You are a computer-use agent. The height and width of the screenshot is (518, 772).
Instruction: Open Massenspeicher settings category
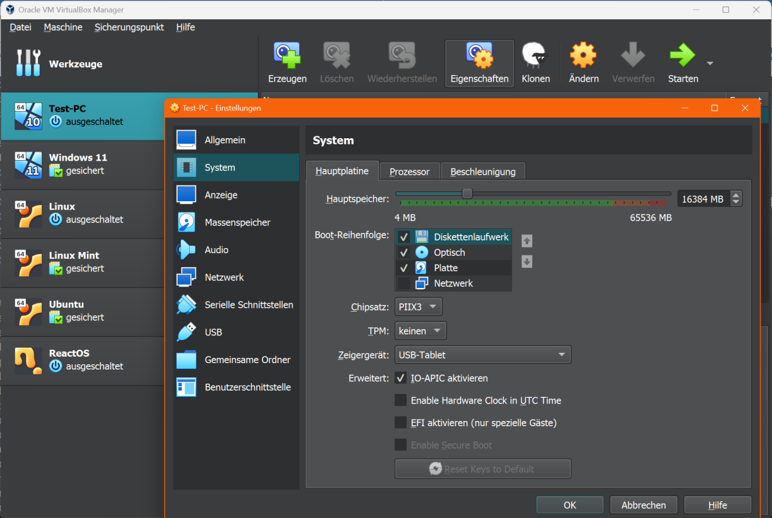(x=236, y=222)
